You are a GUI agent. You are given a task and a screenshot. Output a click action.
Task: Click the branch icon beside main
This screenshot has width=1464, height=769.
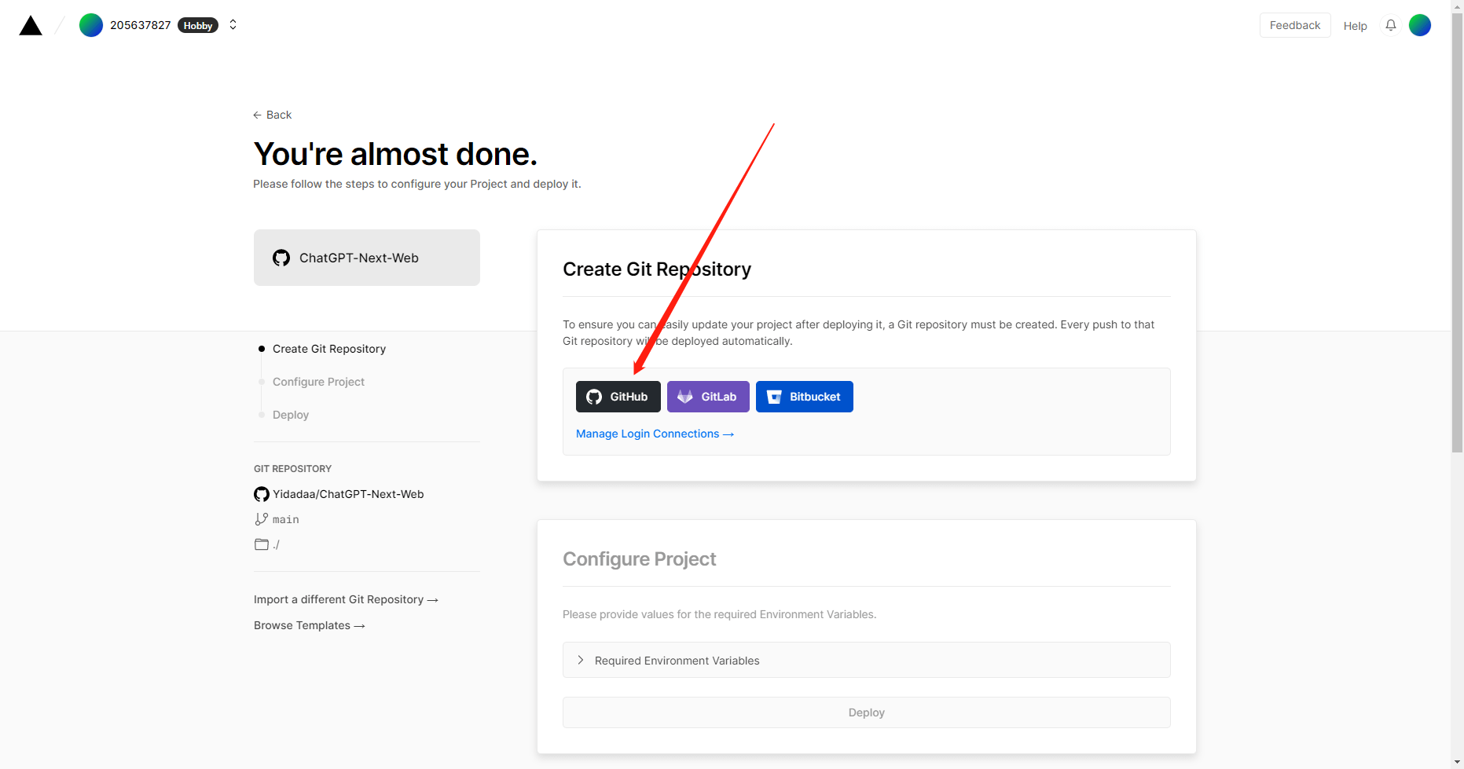pos(262,519)
